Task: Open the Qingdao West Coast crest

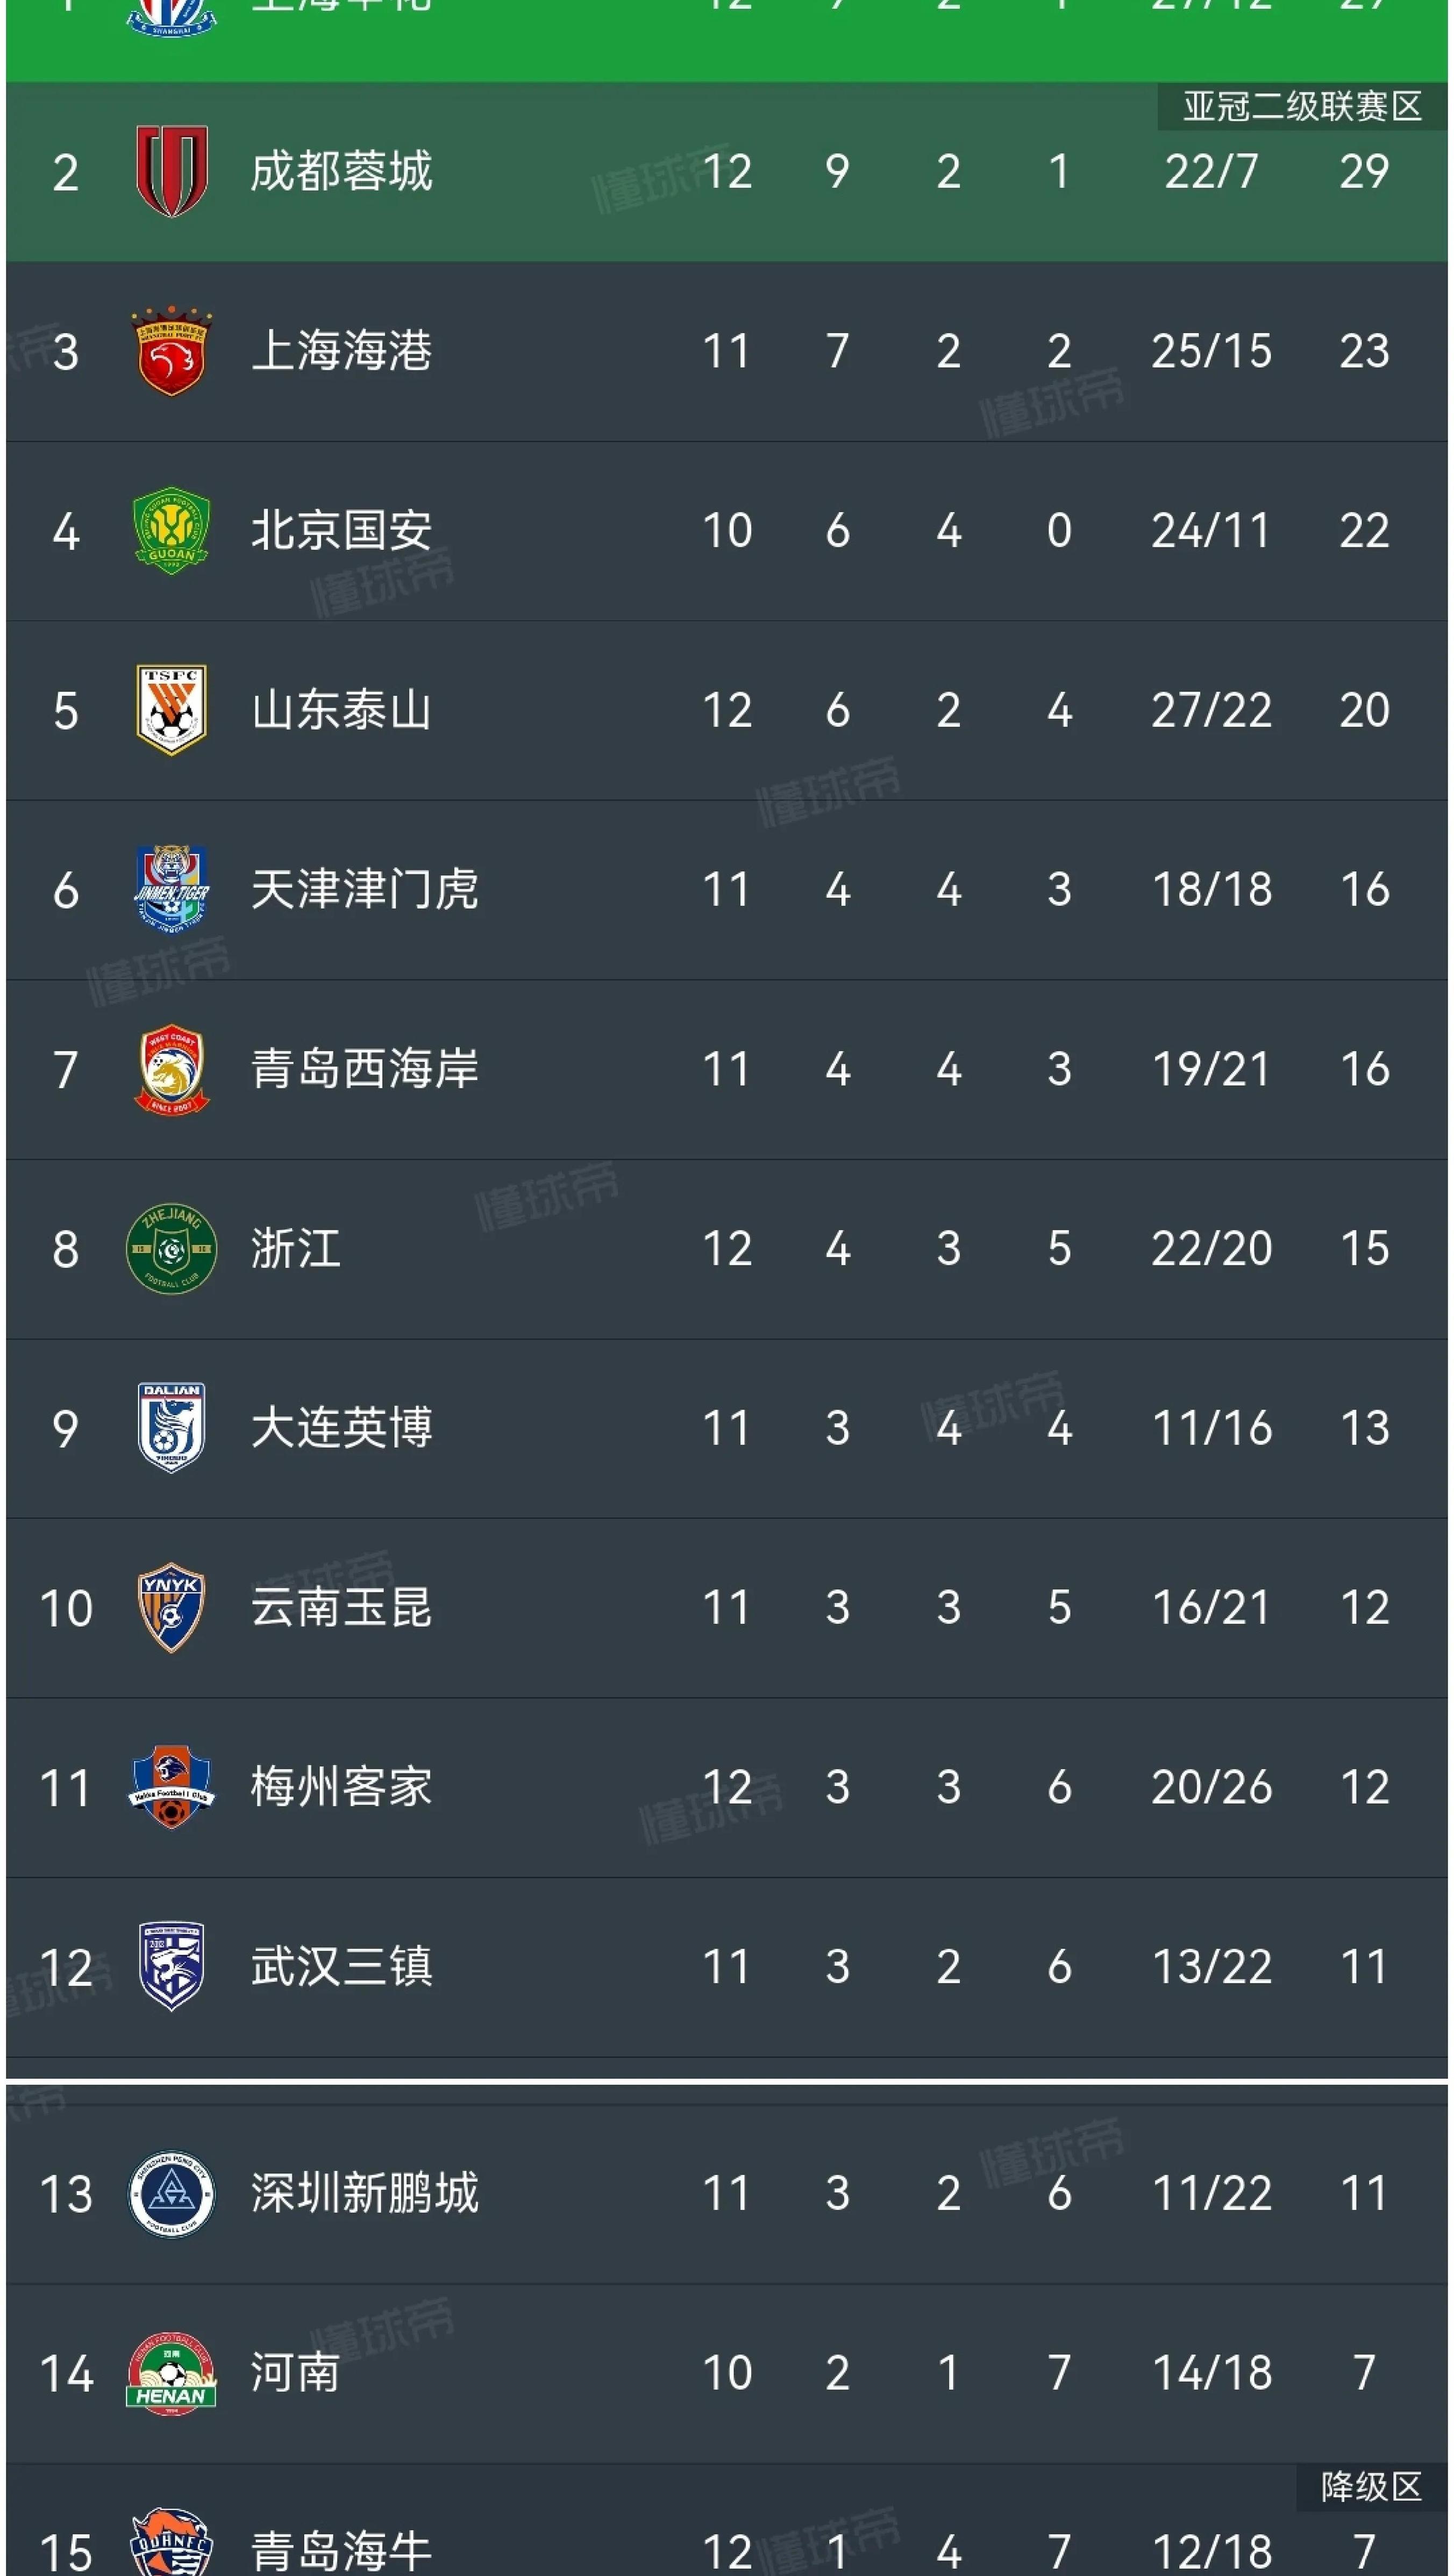Action: point(171,1069)
